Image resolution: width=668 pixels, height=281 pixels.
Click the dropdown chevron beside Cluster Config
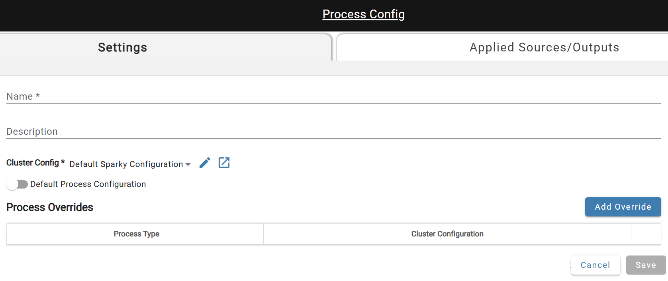188,164
